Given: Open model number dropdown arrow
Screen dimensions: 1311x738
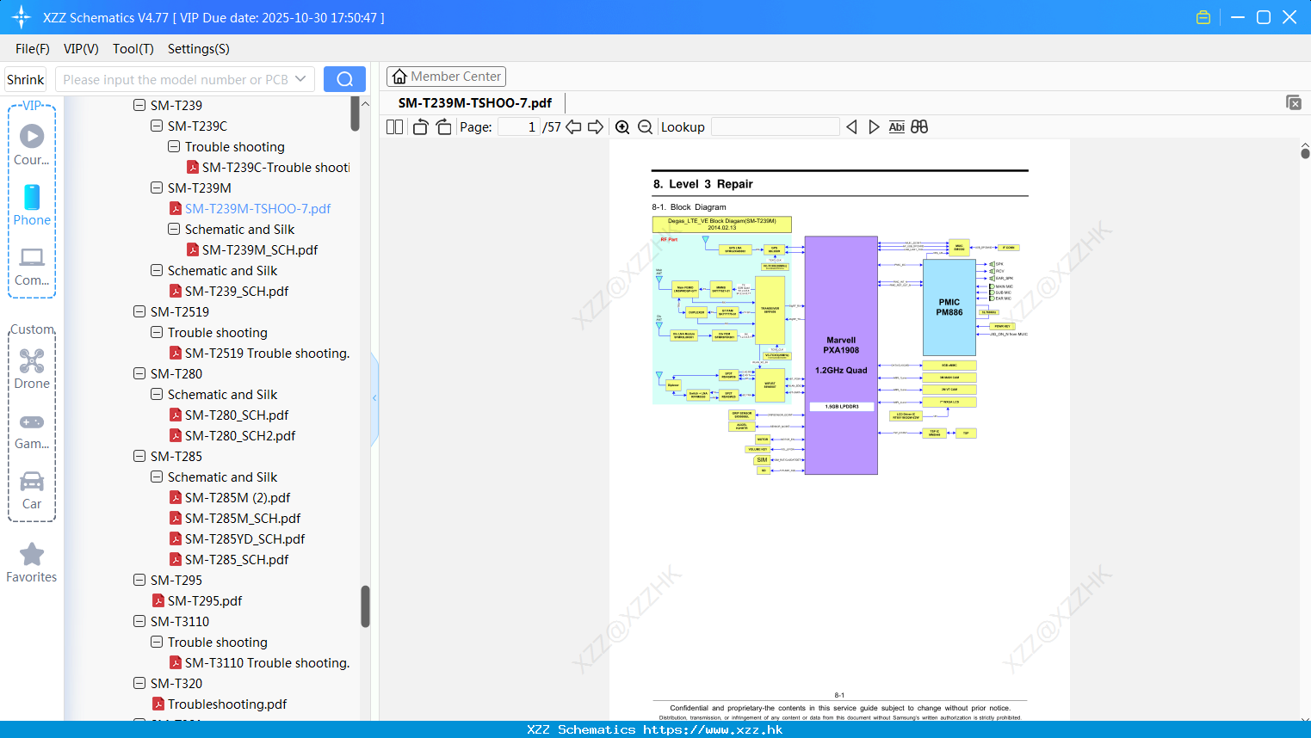Looking at the screenshot, I should (300, 79).
